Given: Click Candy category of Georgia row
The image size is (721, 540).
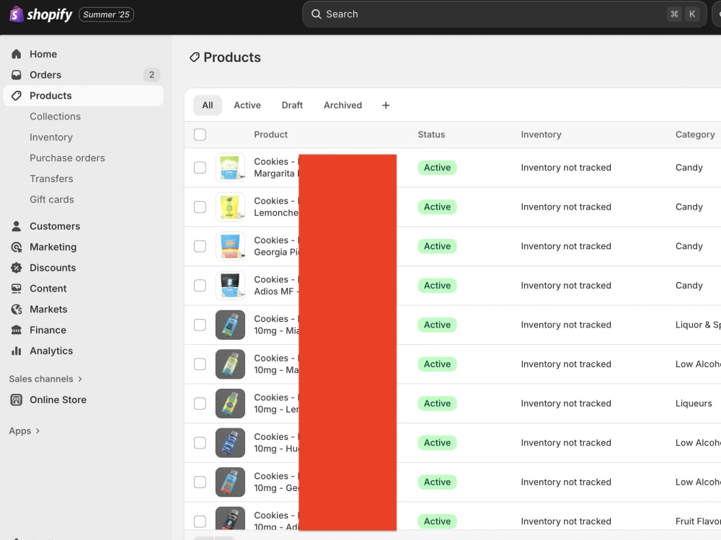Looking at the screenshot, I should coord(689,246).
